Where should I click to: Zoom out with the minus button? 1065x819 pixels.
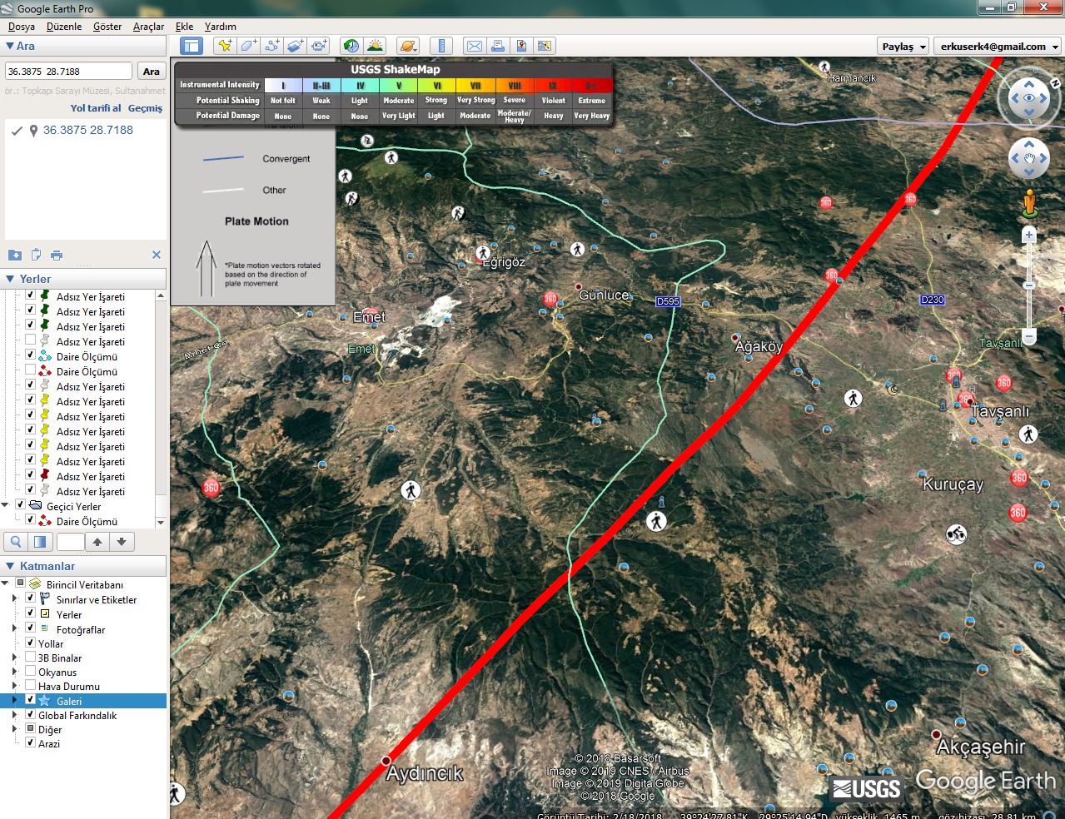[x=1029, y=336]
